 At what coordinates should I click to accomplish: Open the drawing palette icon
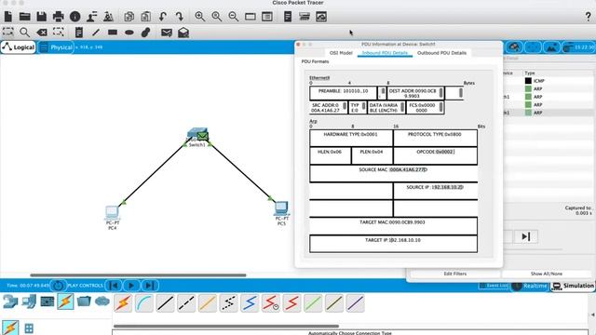coord(251,17)
